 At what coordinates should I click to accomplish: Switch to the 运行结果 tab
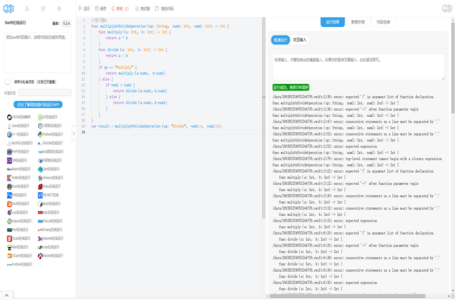click(x=332, y=22)
